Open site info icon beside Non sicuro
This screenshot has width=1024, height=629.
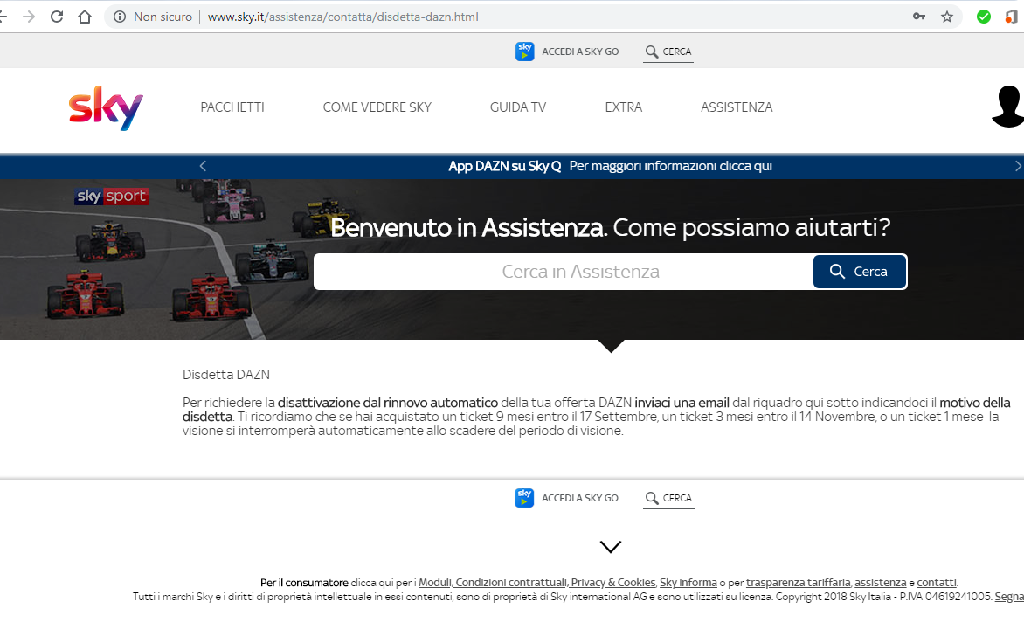pos(120,17)
